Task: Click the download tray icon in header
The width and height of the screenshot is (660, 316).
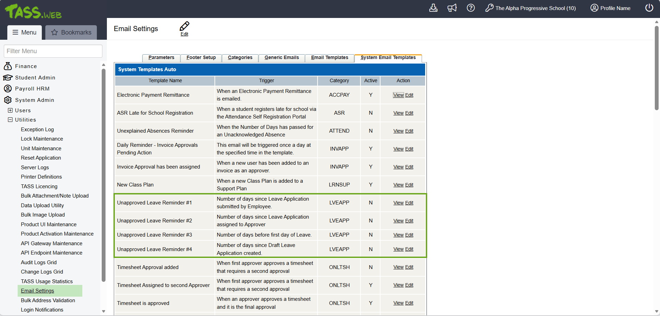Action: click(x=433, y=8)
